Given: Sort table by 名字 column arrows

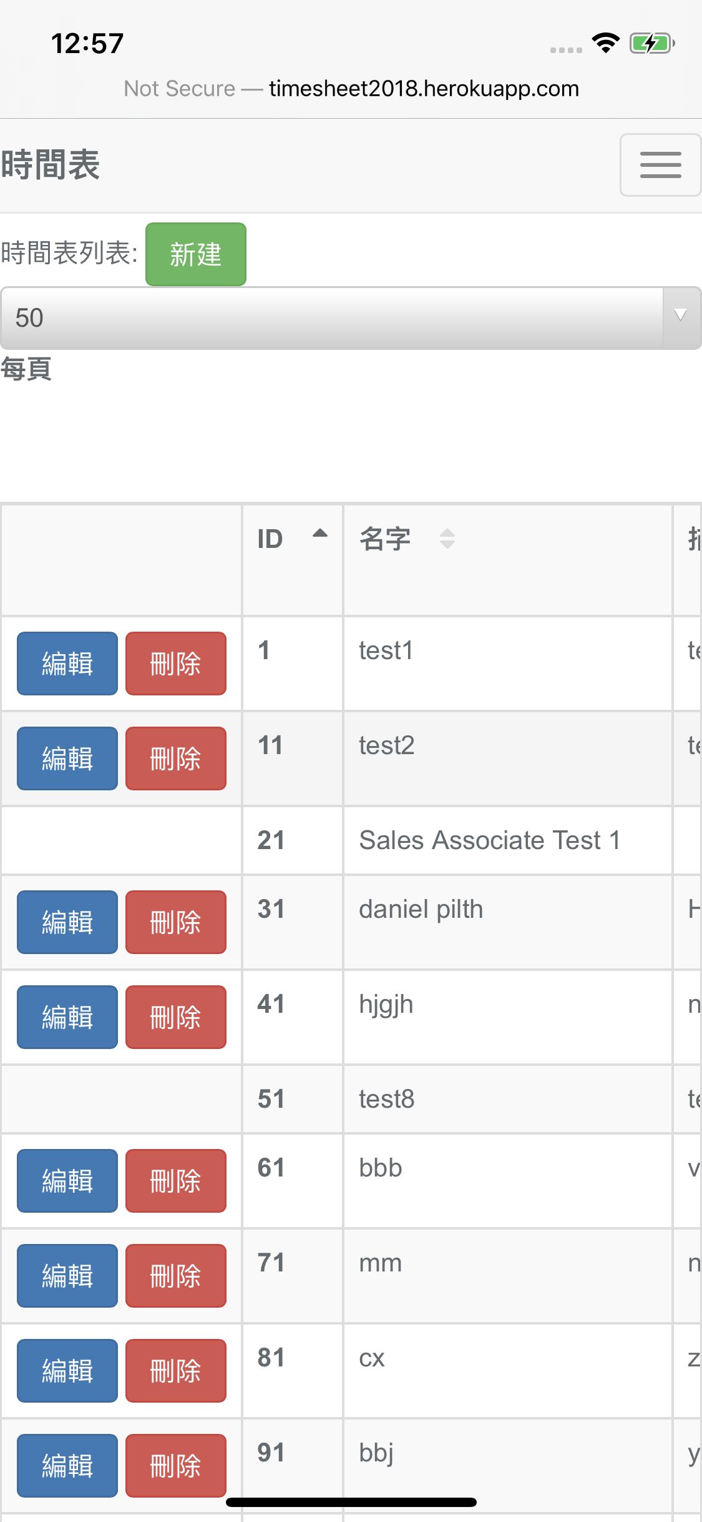Looking at the screenshot, I should point(447,538).
